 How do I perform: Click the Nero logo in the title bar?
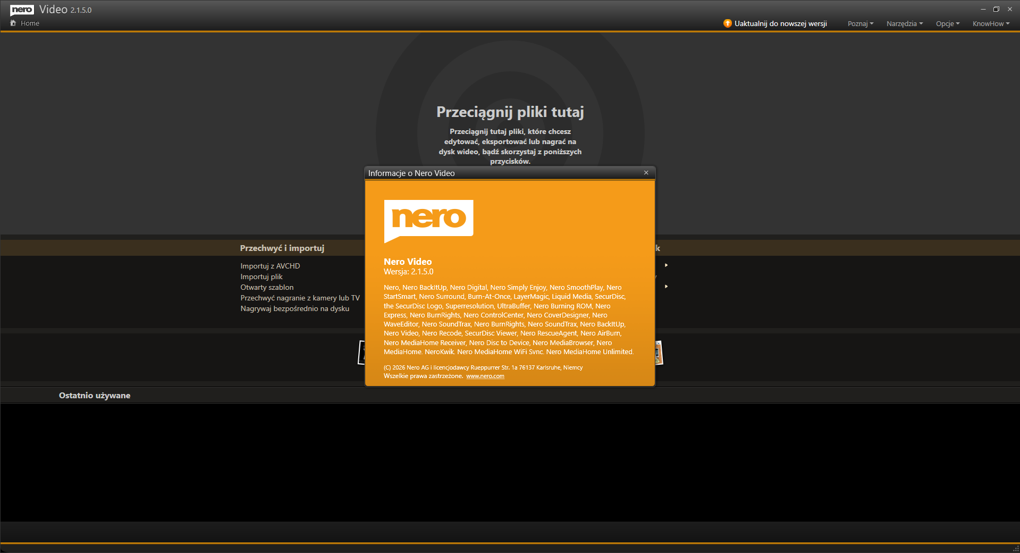22,10
